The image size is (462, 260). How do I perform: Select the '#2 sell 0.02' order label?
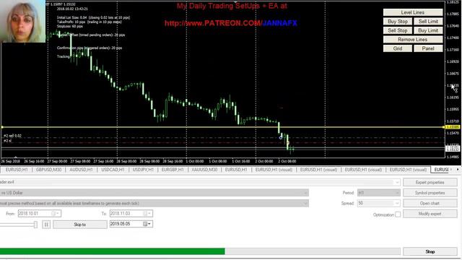pyautogui.click(x=13, y=136)
